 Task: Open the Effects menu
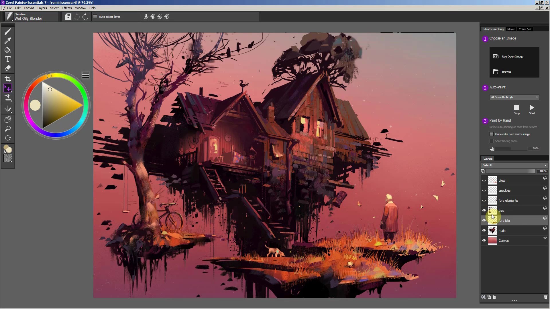(x=67, y=8)
